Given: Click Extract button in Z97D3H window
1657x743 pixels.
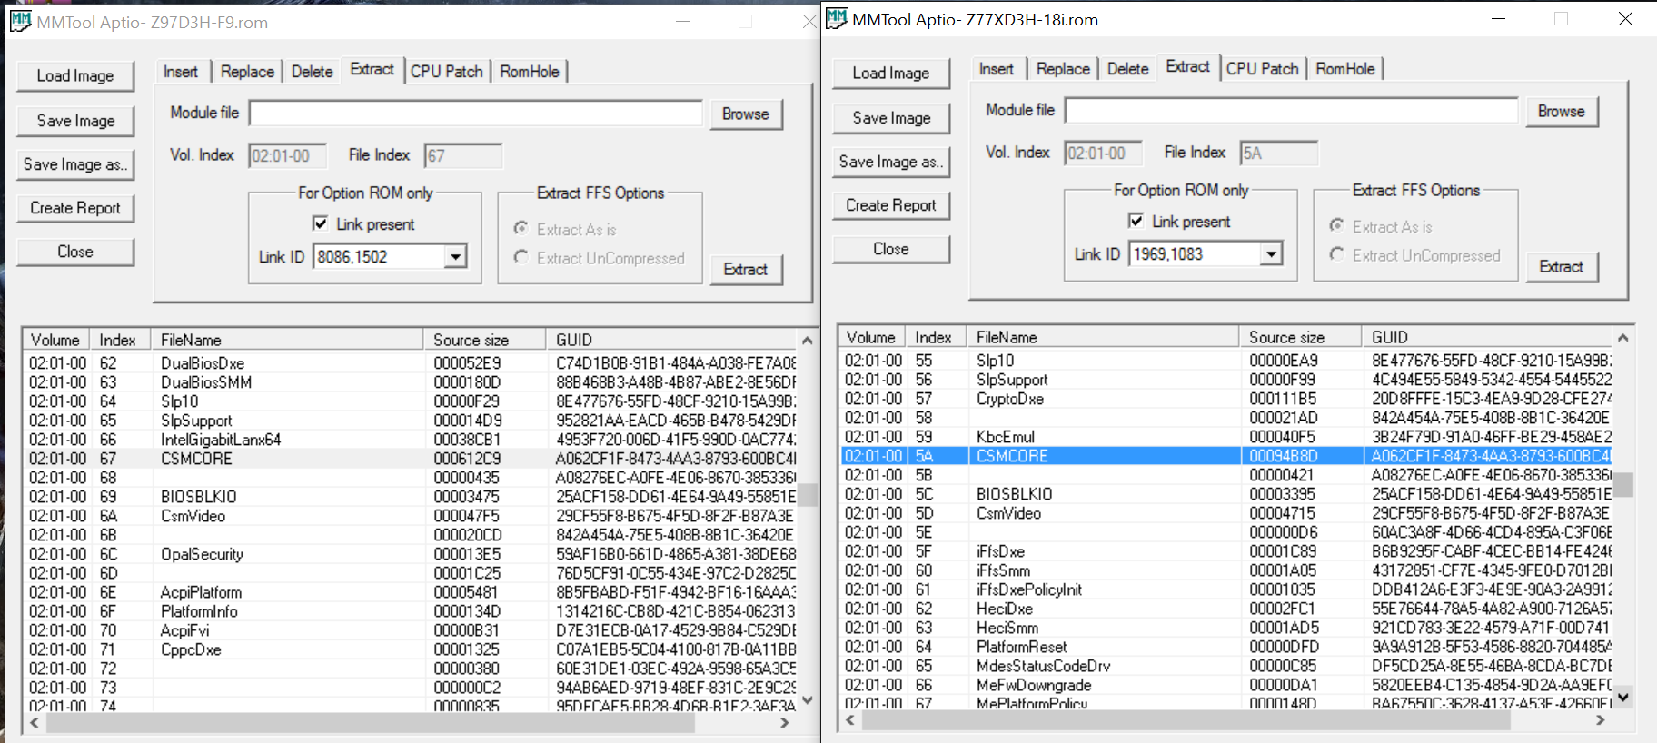Looking at the screenshot, I should [746, 270].
